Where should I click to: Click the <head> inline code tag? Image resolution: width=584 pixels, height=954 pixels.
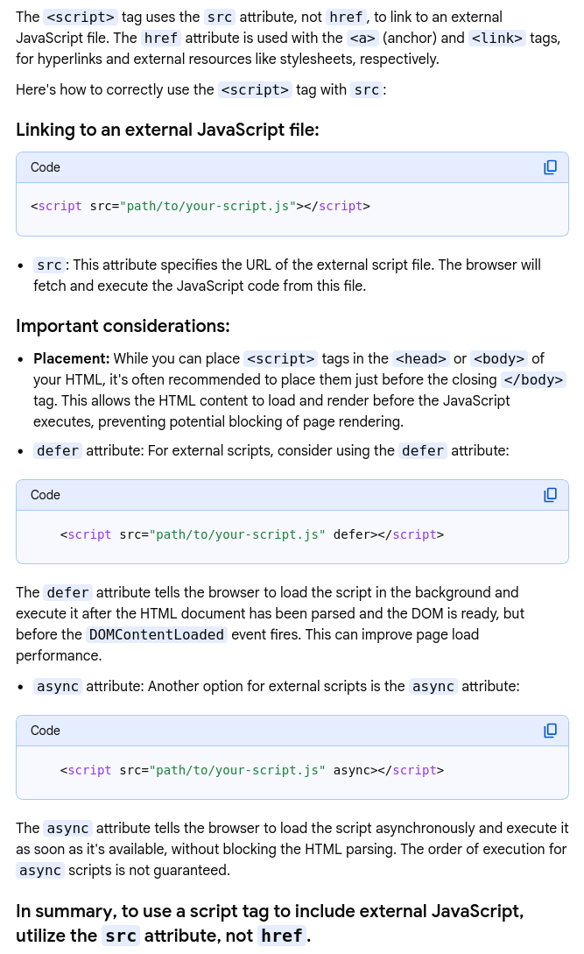[x=421, y=358]
